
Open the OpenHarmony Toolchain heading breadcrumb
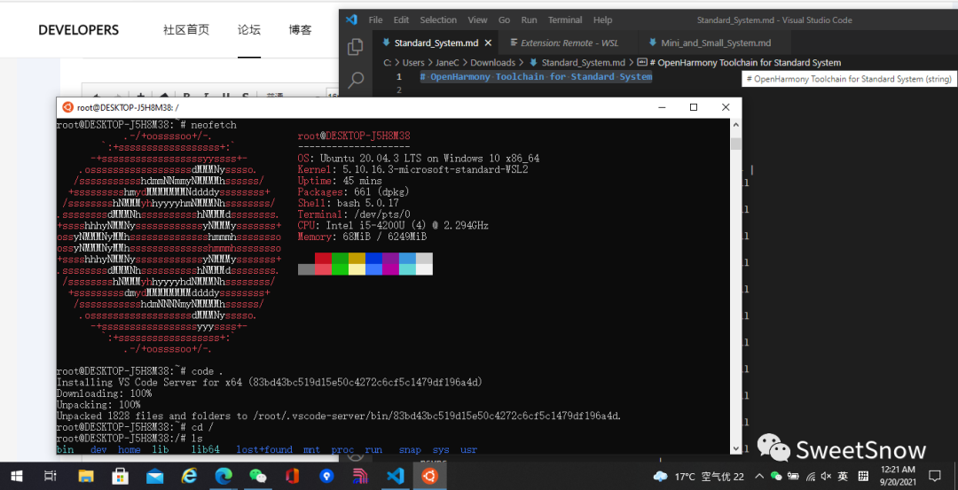pyautogui.click(x=739, y=62)
